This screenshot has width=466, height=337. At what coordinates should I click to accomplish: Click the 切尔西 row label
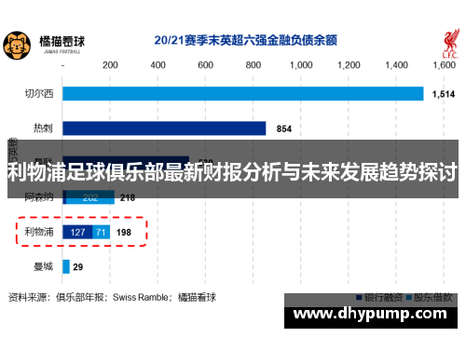point(39,93)
